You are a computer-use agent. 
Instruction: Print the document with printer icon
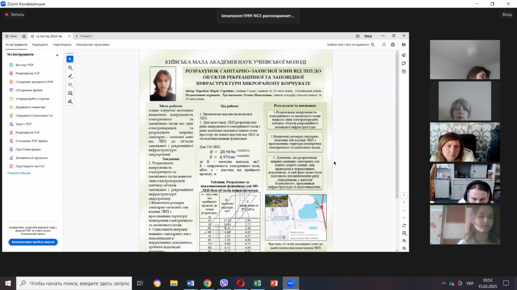point(393,45)
